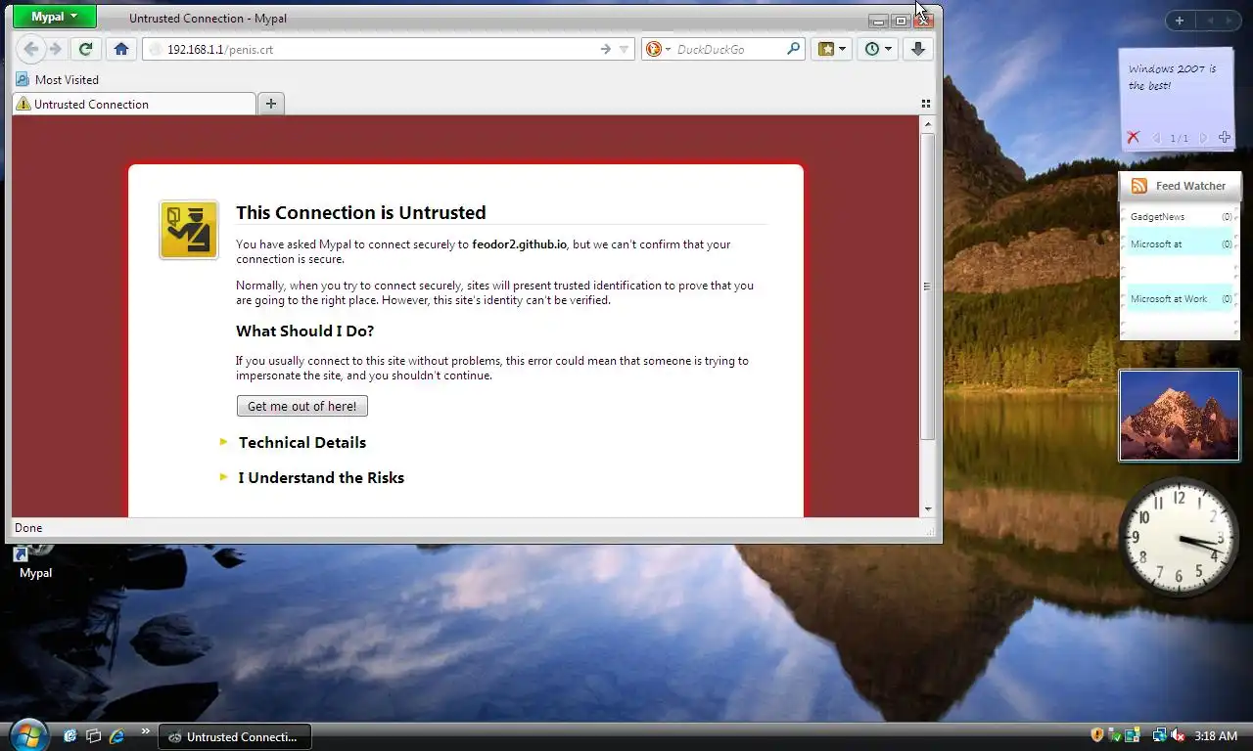
Task: Select the Untrusted Connection tab
Action: point(134,104)
